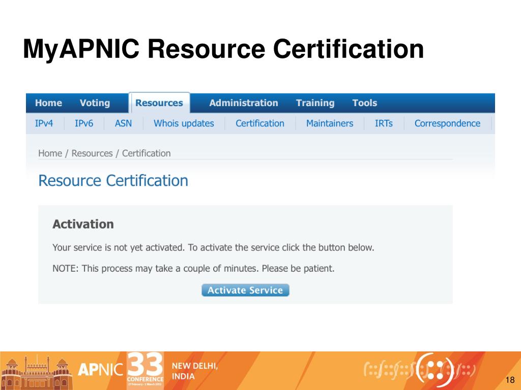The image size is (521, 390).
Task: Click the Resources breadcrumb link
Action: (92, 153)
